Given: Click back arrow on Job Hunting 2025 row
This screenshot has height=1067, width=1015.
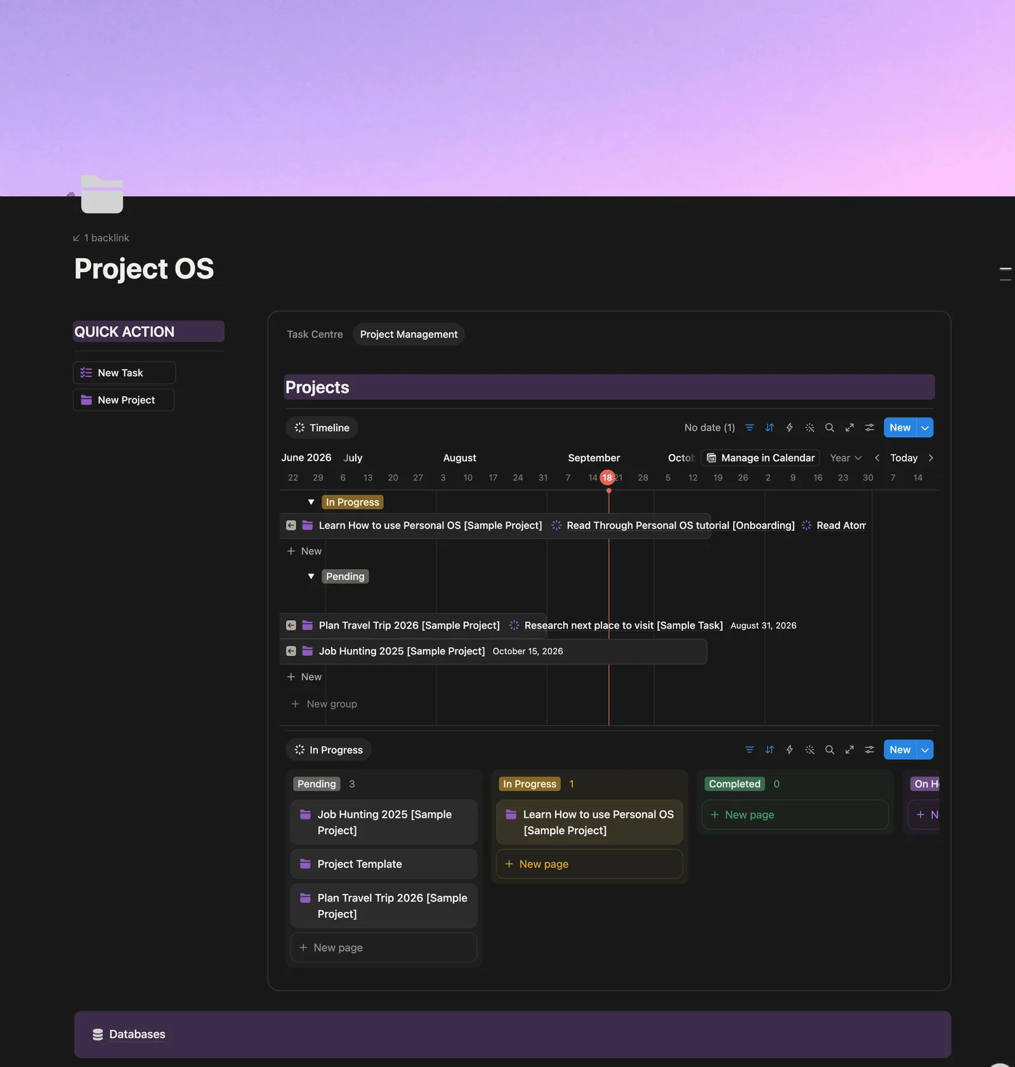Looking at the screenshot, I should coord(291,651).
